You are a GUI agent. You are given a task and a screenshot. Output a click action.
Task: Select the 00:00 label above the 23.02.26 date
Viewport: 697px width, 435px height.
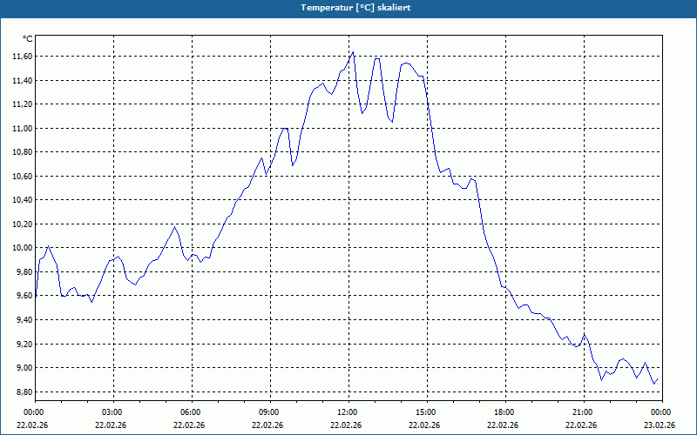tap(662, 412)
